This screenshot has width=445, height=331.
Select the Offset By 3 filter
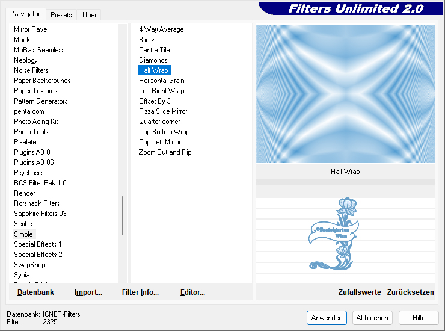click(155, 101)
